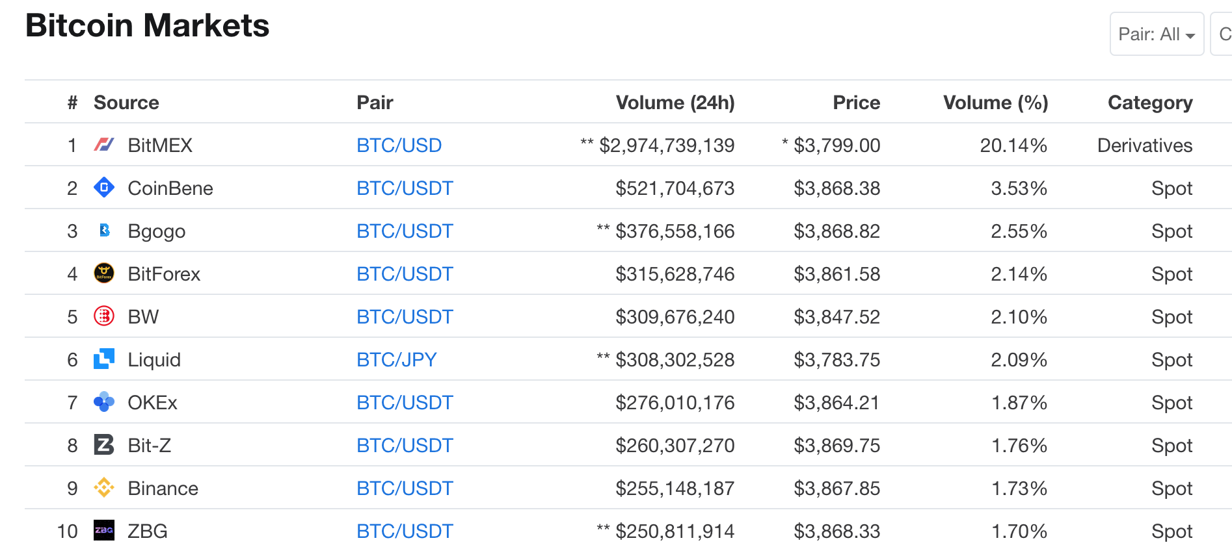
Task: Sort by Price column header
Action: pyautogui.click(x=856, y=103)
